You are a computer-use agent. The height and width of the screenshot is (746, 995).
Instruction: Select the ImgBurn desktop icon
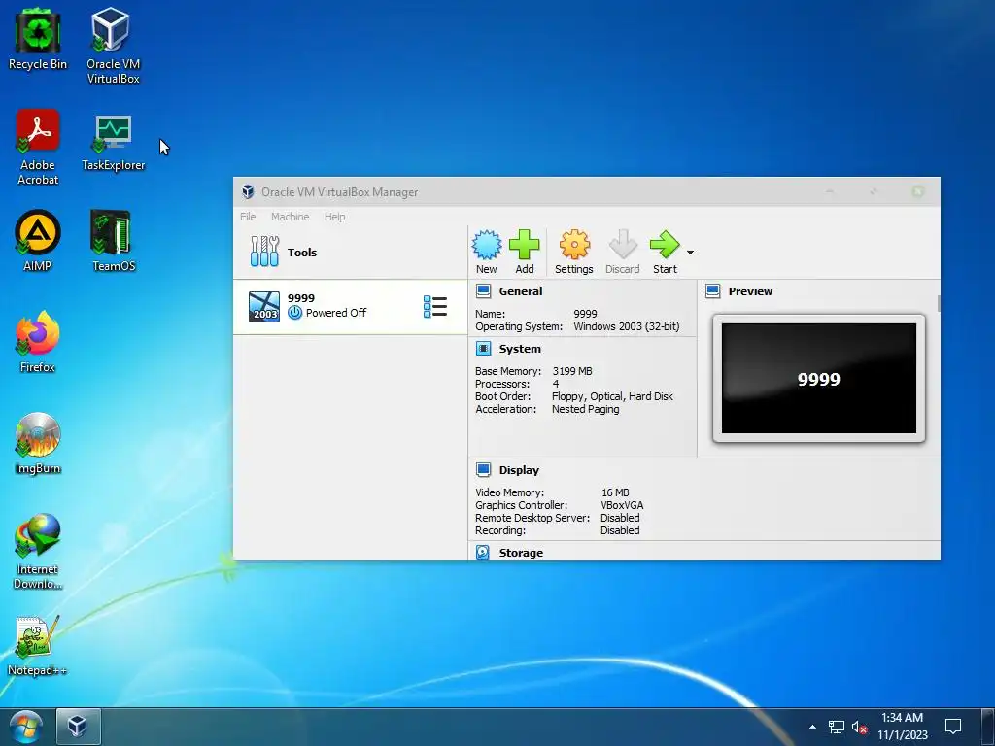tap(38, 443)
